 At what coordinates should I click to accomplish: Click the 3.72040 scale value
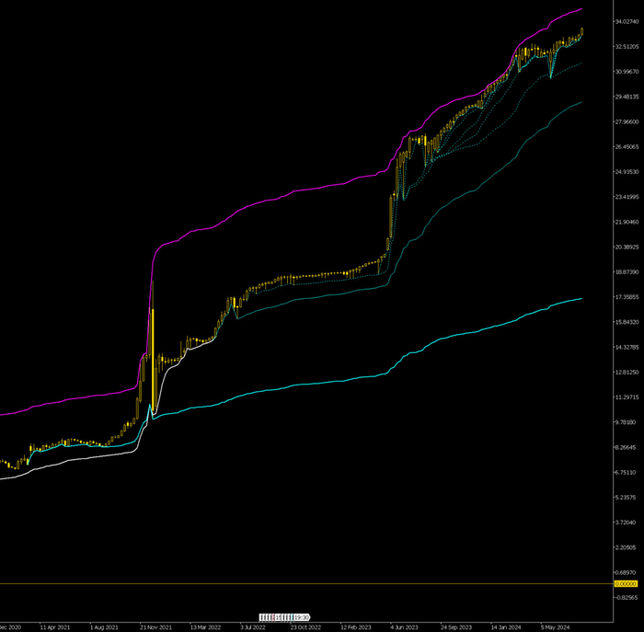(x=627, y=523)
